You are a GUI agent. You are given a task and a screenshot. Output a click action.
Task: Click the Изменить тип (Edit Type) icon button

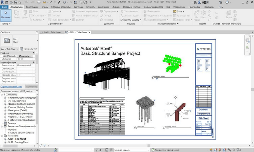(29, 49)
